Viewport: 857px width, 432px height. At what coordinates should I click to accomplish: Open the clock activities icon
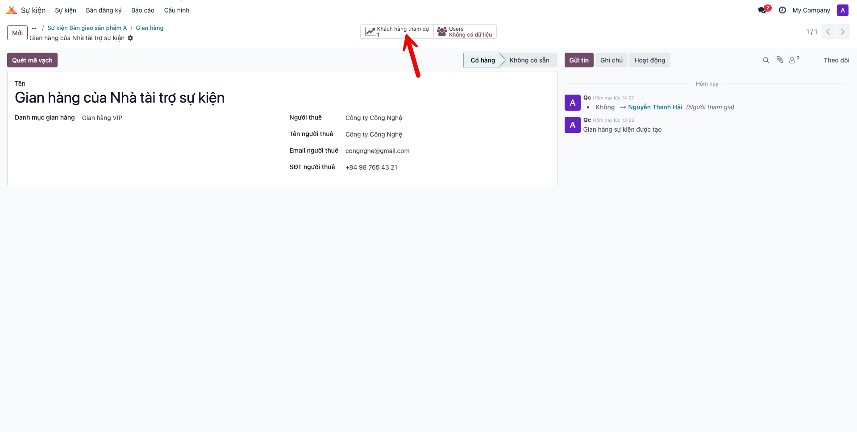point(782,10)
